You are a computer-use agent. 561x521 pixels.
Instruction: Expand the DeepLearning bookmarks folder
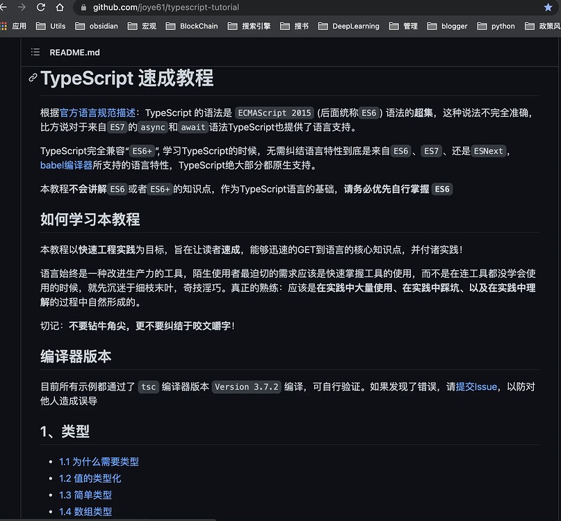(356, 26)
